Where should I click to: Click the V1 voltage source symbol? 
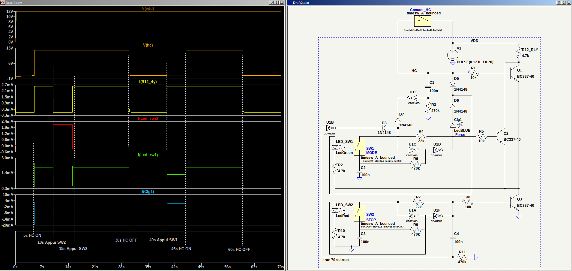coord(453,55)
